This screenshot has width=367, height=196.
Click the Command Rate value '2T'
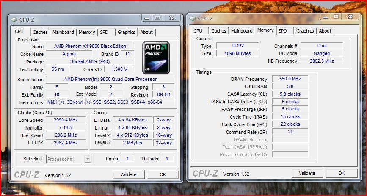[x=290, y=132]
